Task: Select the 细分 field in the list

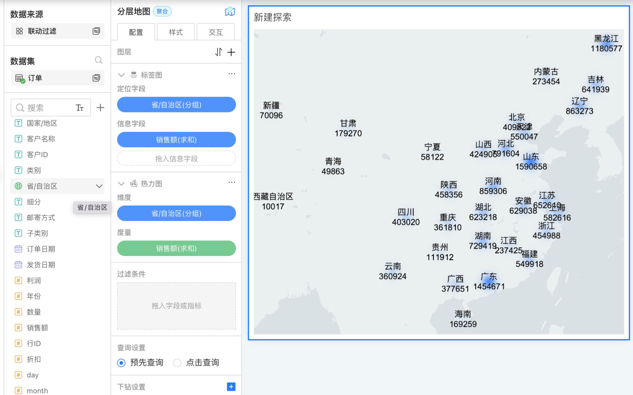Action: [x=34, y=202]
